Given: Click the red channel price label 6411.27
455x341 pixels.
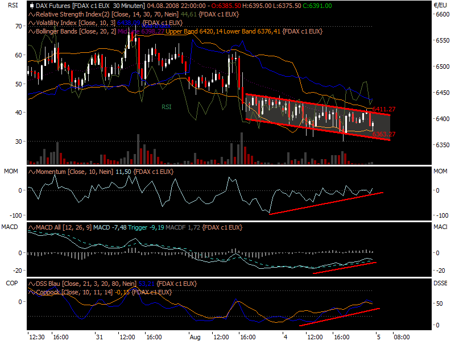Looking at the screenshot, I should (383, 109).
